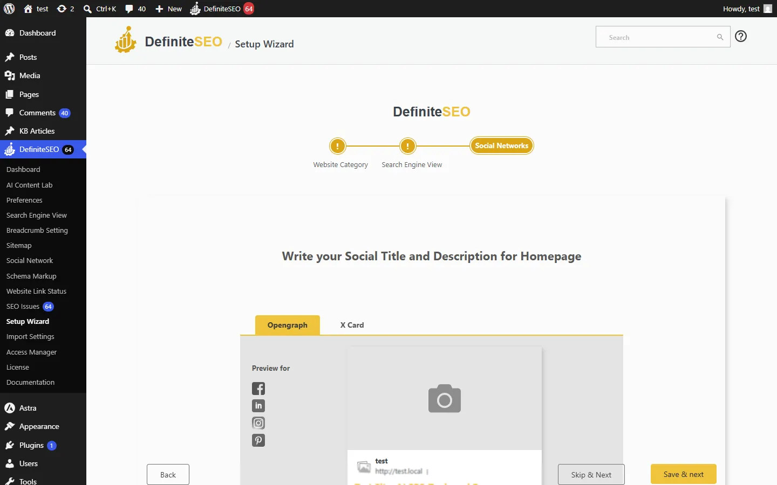Screen dimensions: 777x485
Task: Click the Back button
Action: coord(168,475)
